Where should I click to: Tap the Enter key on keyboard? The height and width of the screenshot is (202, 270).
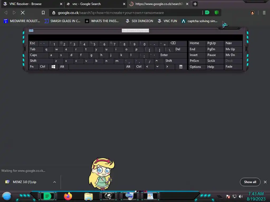(x=173, y=55)
